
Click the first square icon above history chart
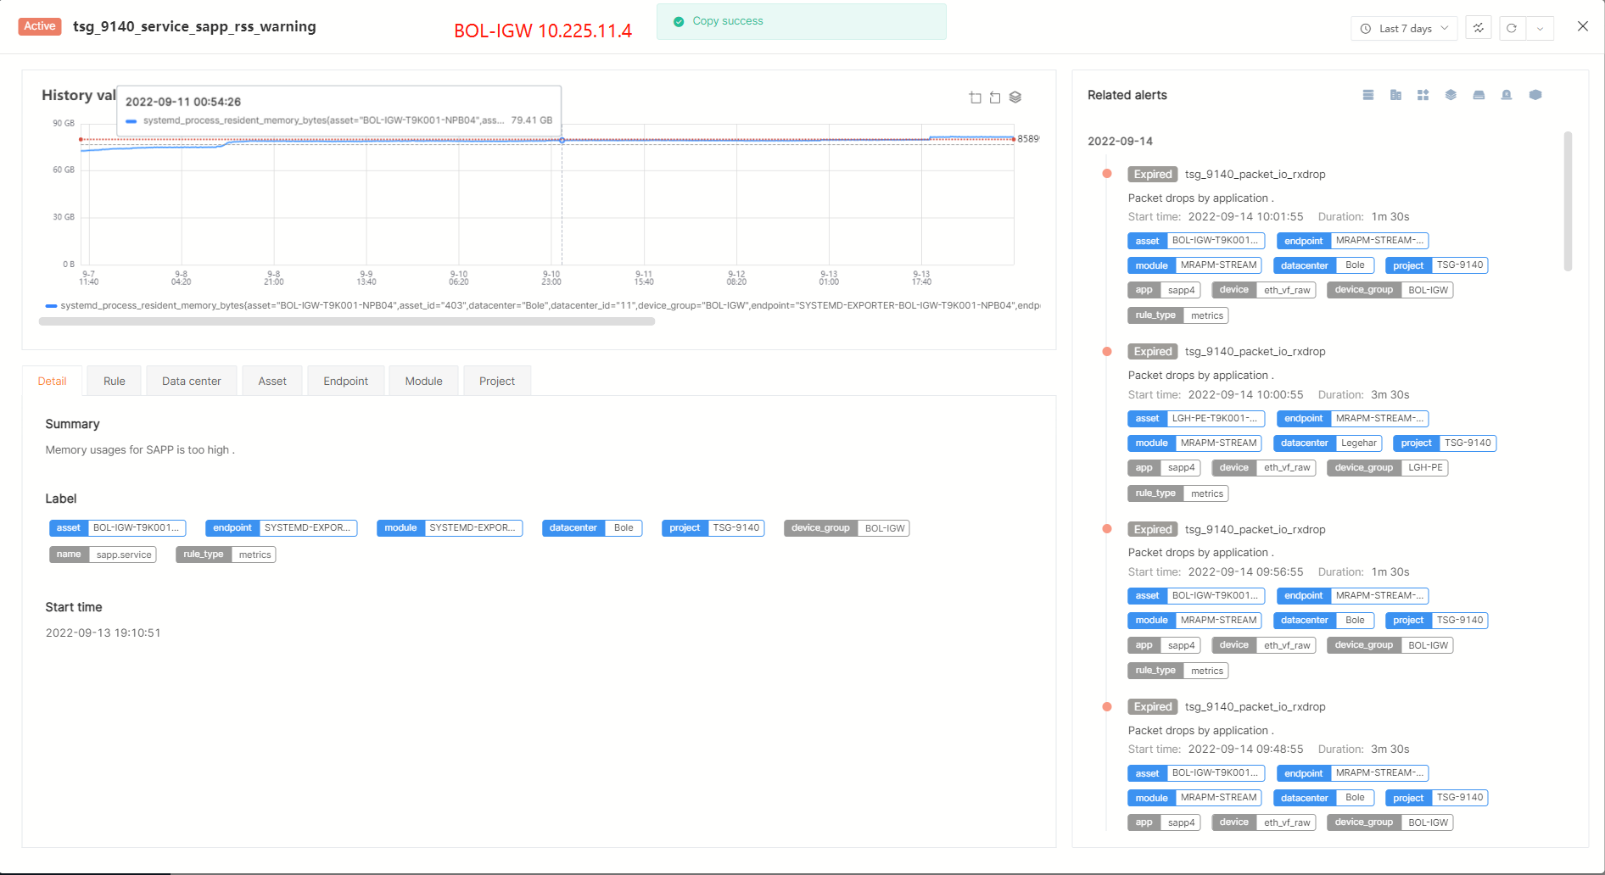[x=976, y=98]
